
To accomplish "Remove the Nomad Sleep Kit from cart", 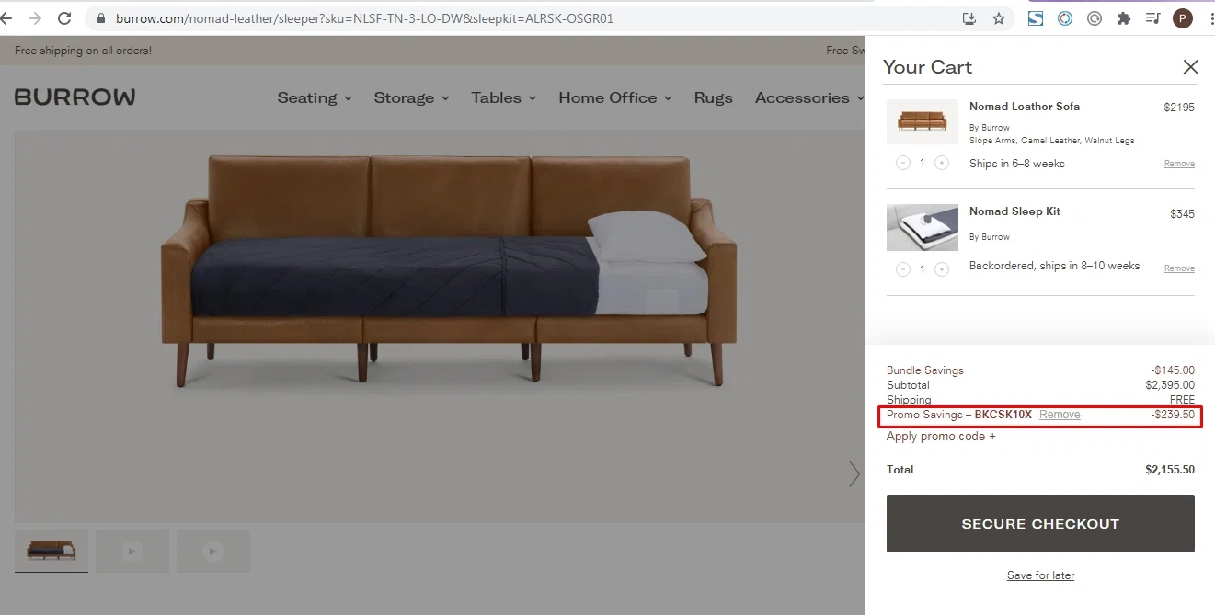I will click(x=1179, y=268).
